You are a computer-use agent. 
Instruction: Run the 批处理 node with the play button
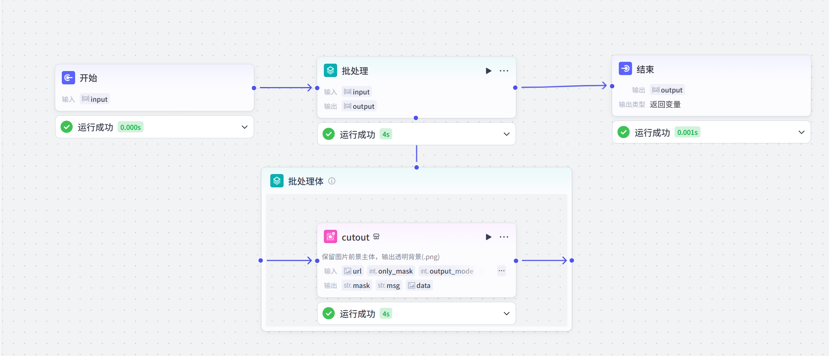pyautogui.click(x=488, y=70)
